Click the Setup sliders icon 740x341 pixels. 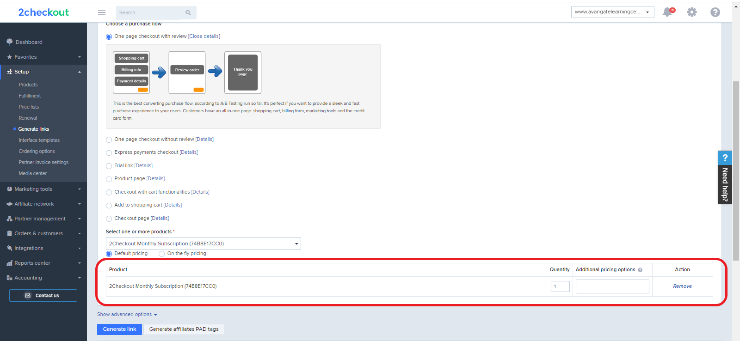[9, 72]
